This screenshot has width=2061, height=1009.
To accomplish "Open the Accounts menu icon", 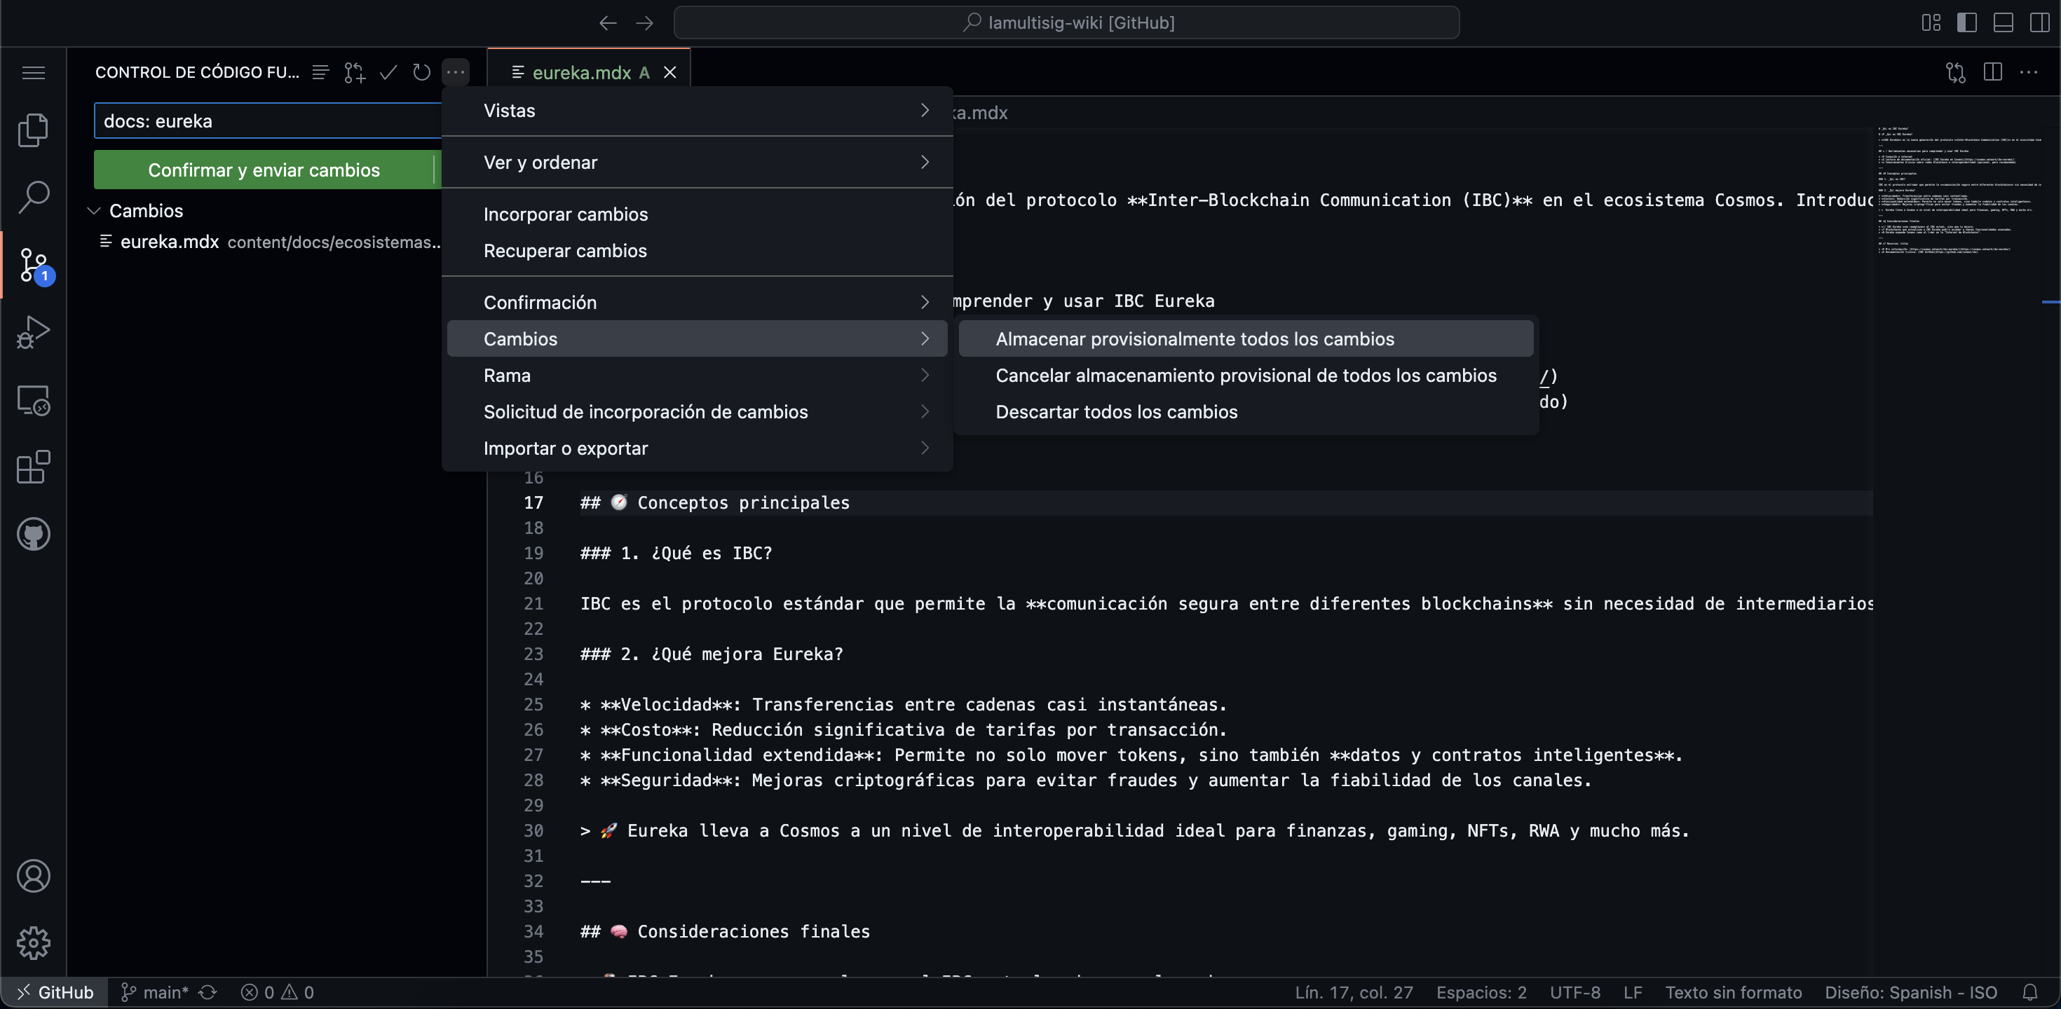I will point(33,877).
